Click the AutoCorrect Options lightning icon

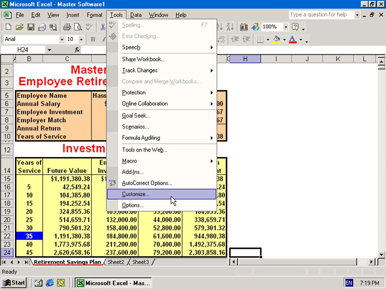pos(113,183)
